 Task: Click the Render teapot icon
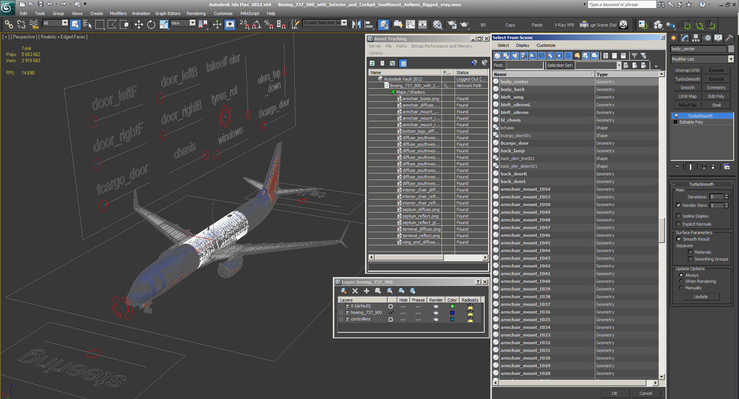click(x=464, y=24)
